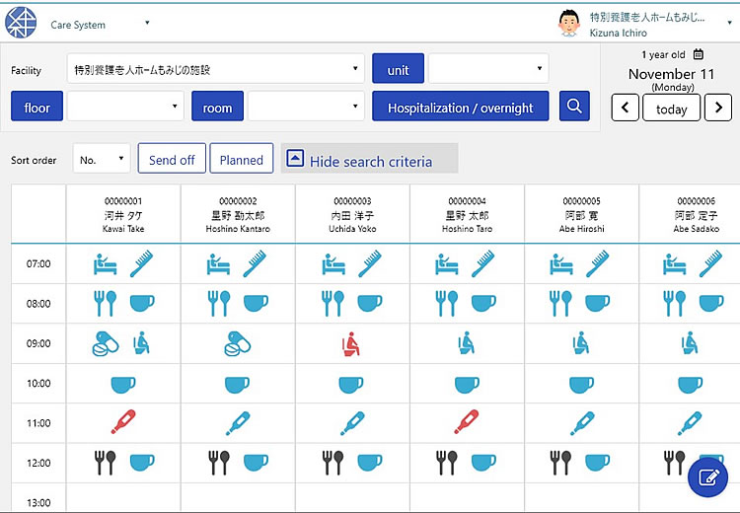Click the Kizuna Care System logo

coord(21,23)
